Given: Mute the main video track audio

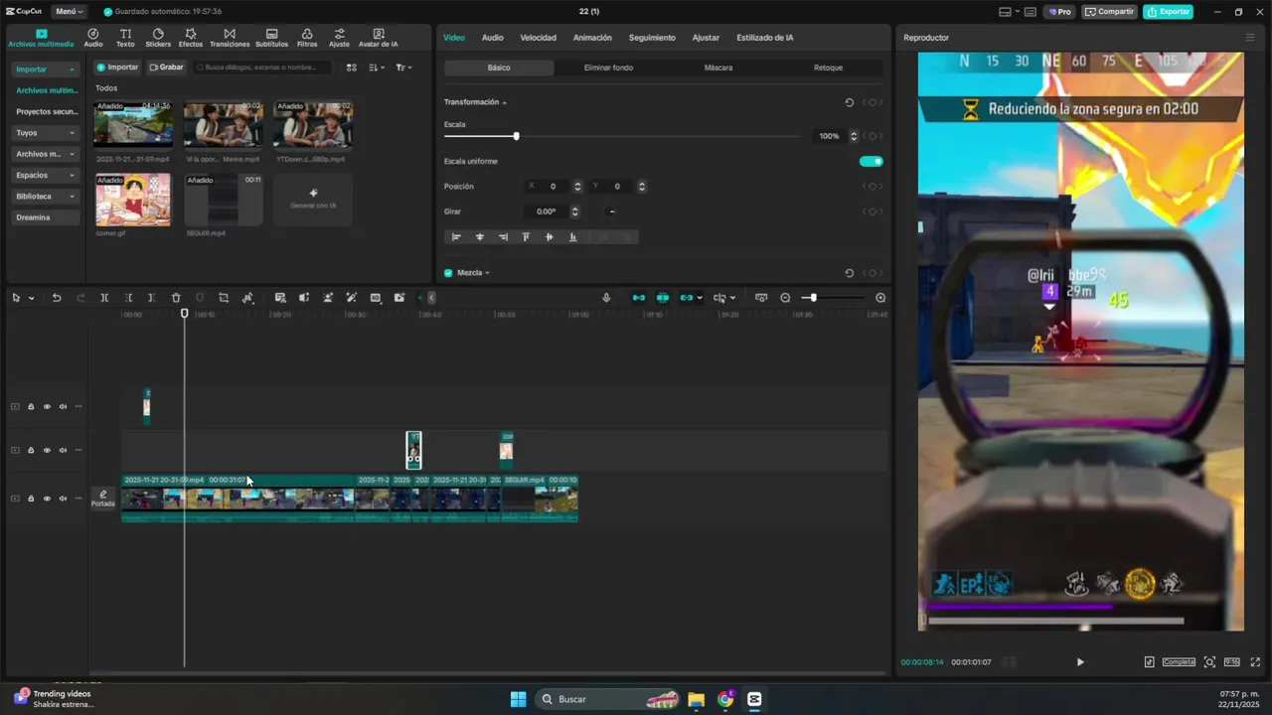Looking at the screenshot, I should point(63,499).
